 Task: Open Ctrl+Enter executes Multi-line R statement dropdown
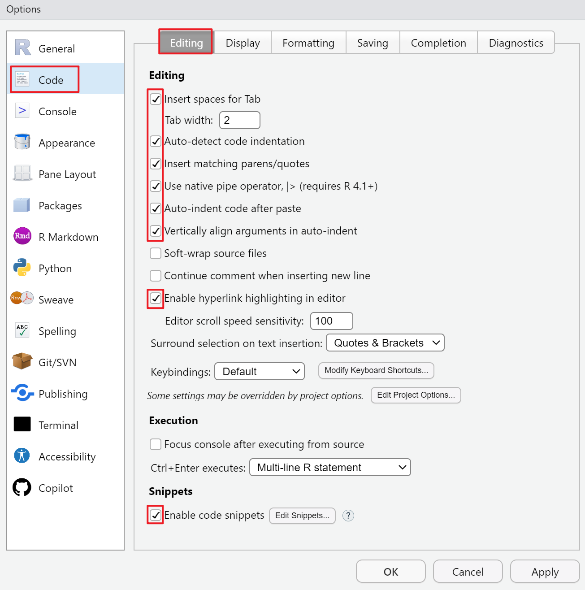330,467
